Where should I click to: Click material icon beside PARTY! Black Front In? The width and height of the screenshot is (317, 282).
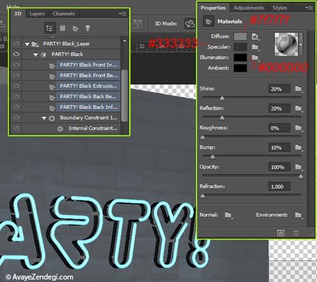tap(52, 65)
